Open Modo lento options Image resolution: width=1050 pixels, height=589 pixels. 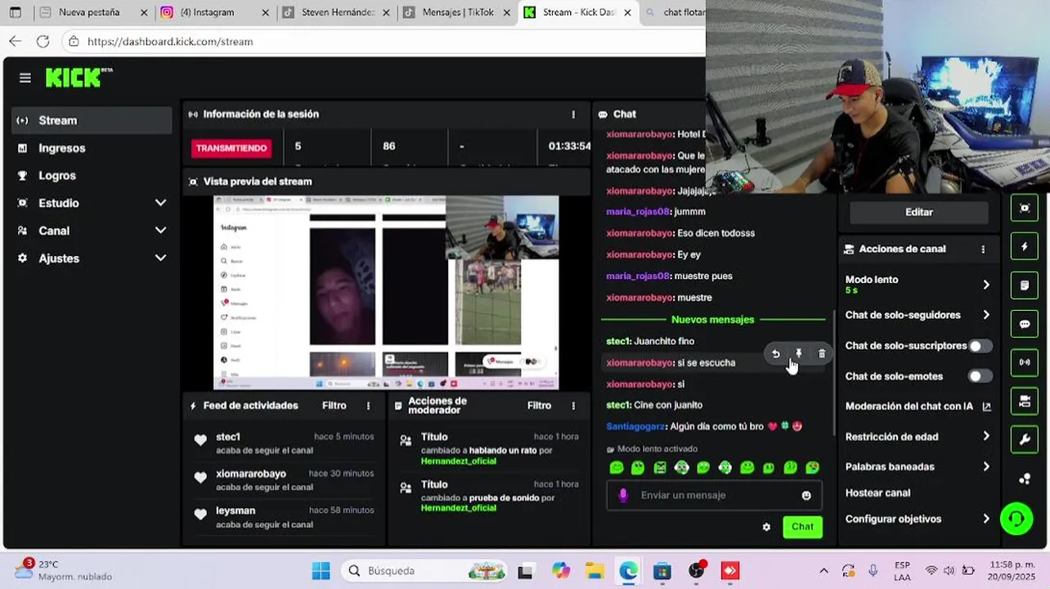[x=918, y=284]
